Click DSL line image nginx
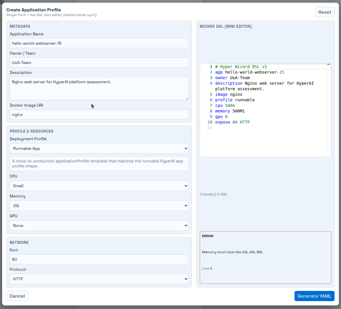 pyautogui.click(x=229, y=94)
